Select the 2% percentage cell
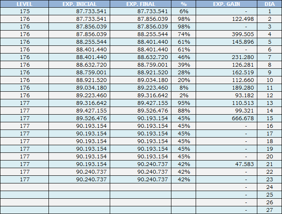 click(183, 96)
